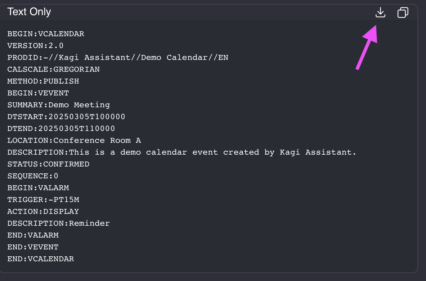Click the copy icon in the code block header

coord(403,13)
